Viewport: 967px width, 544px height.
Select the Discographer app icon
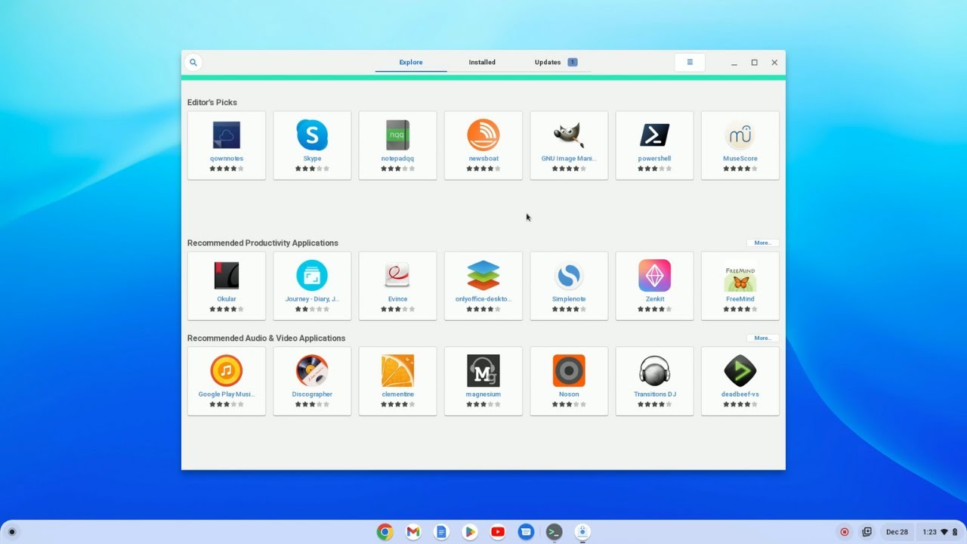312,371
